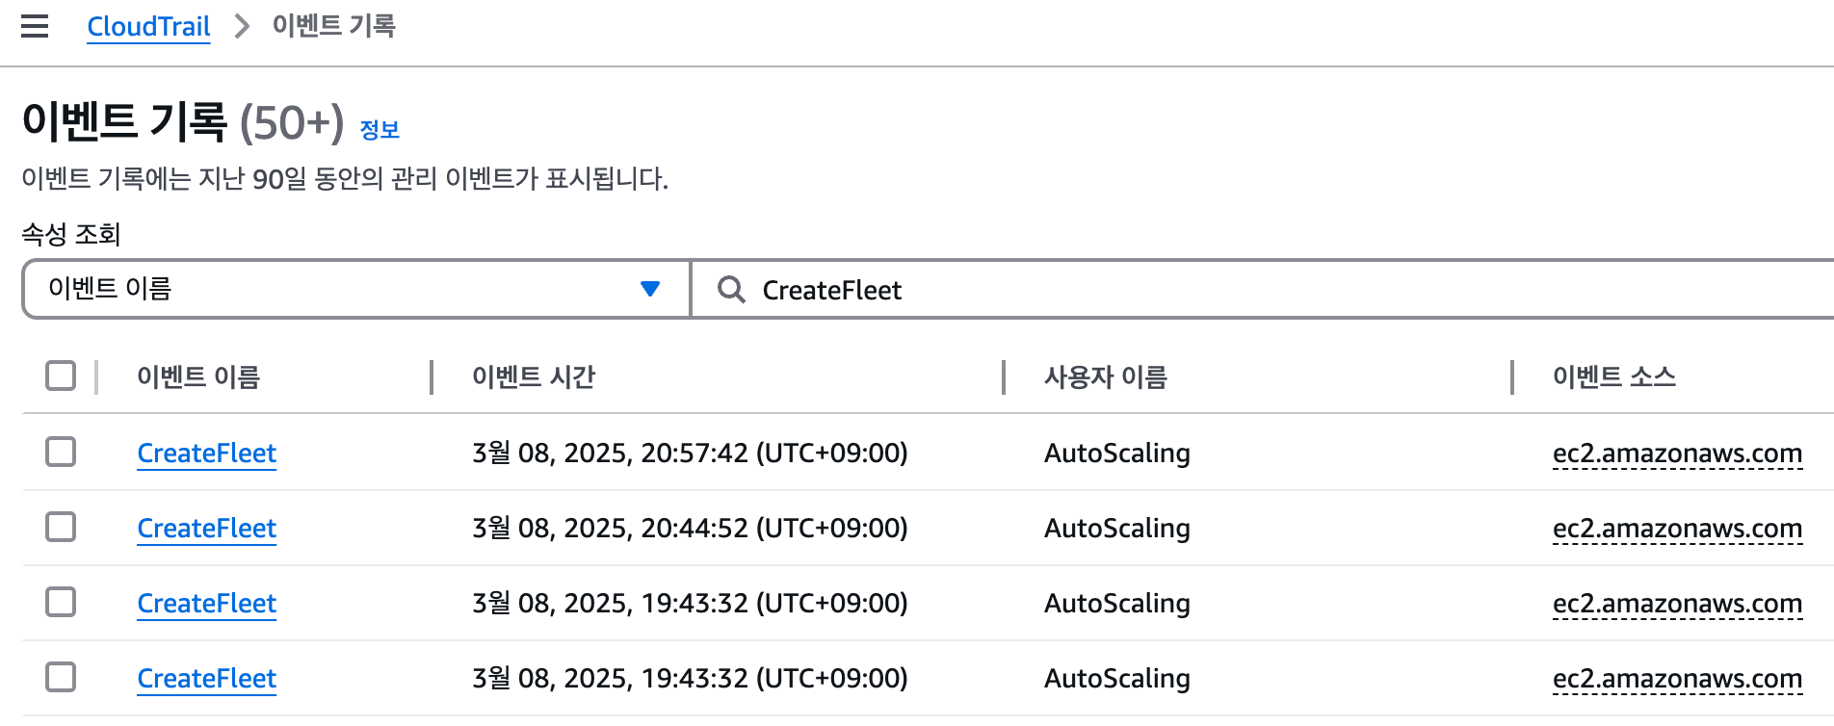Sort by 이벤트 소스 column header
The width and height of the screenshot is (1834, 726).
coord(1613,376)
